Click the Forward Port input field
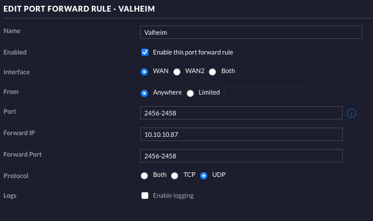This screenshot has width=373, height=221. click(241, 156)
